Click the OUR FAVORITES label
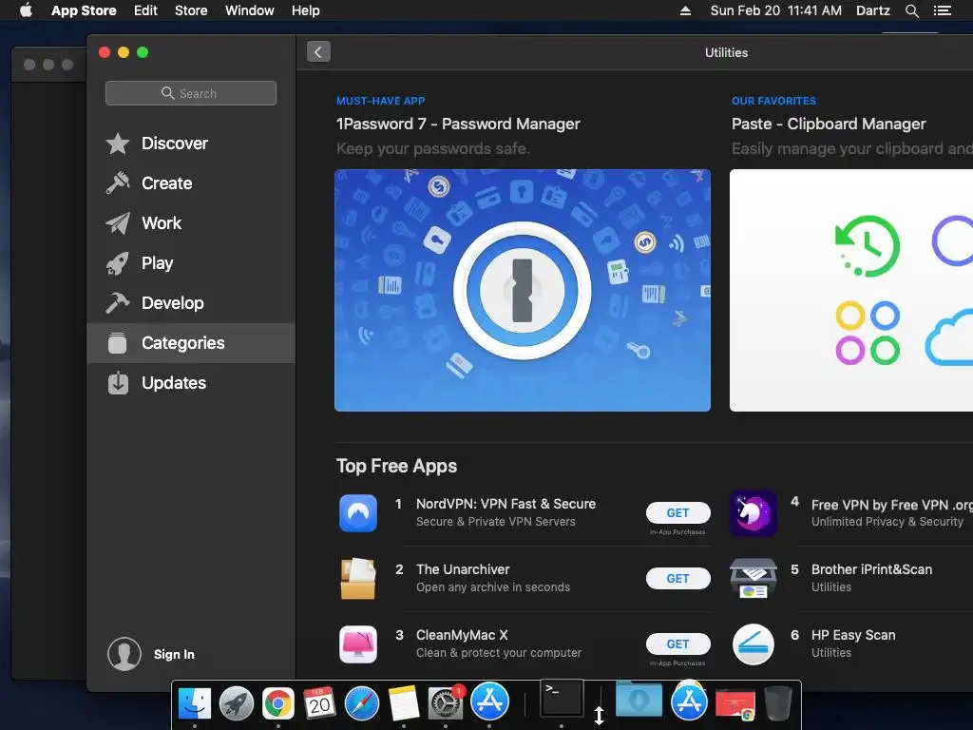 pos(773,101)
